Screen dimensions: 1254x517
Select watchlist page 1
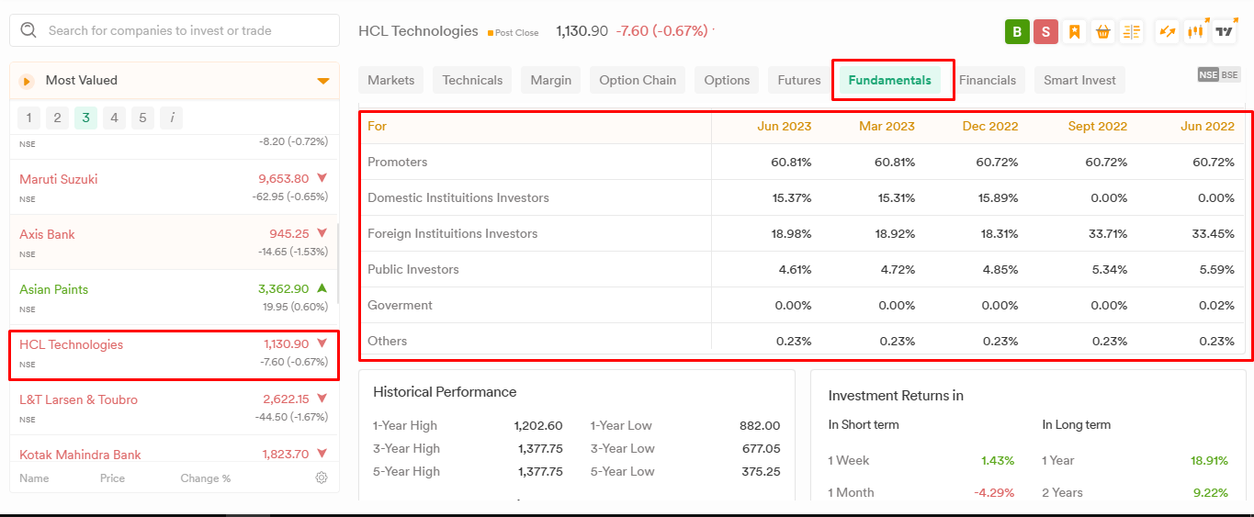click(x=28, y=118)
